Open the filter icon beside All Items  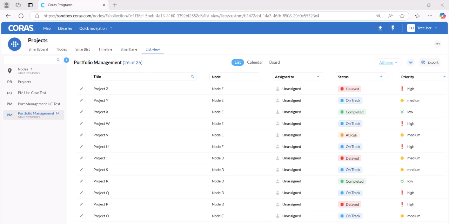(411, 62)
